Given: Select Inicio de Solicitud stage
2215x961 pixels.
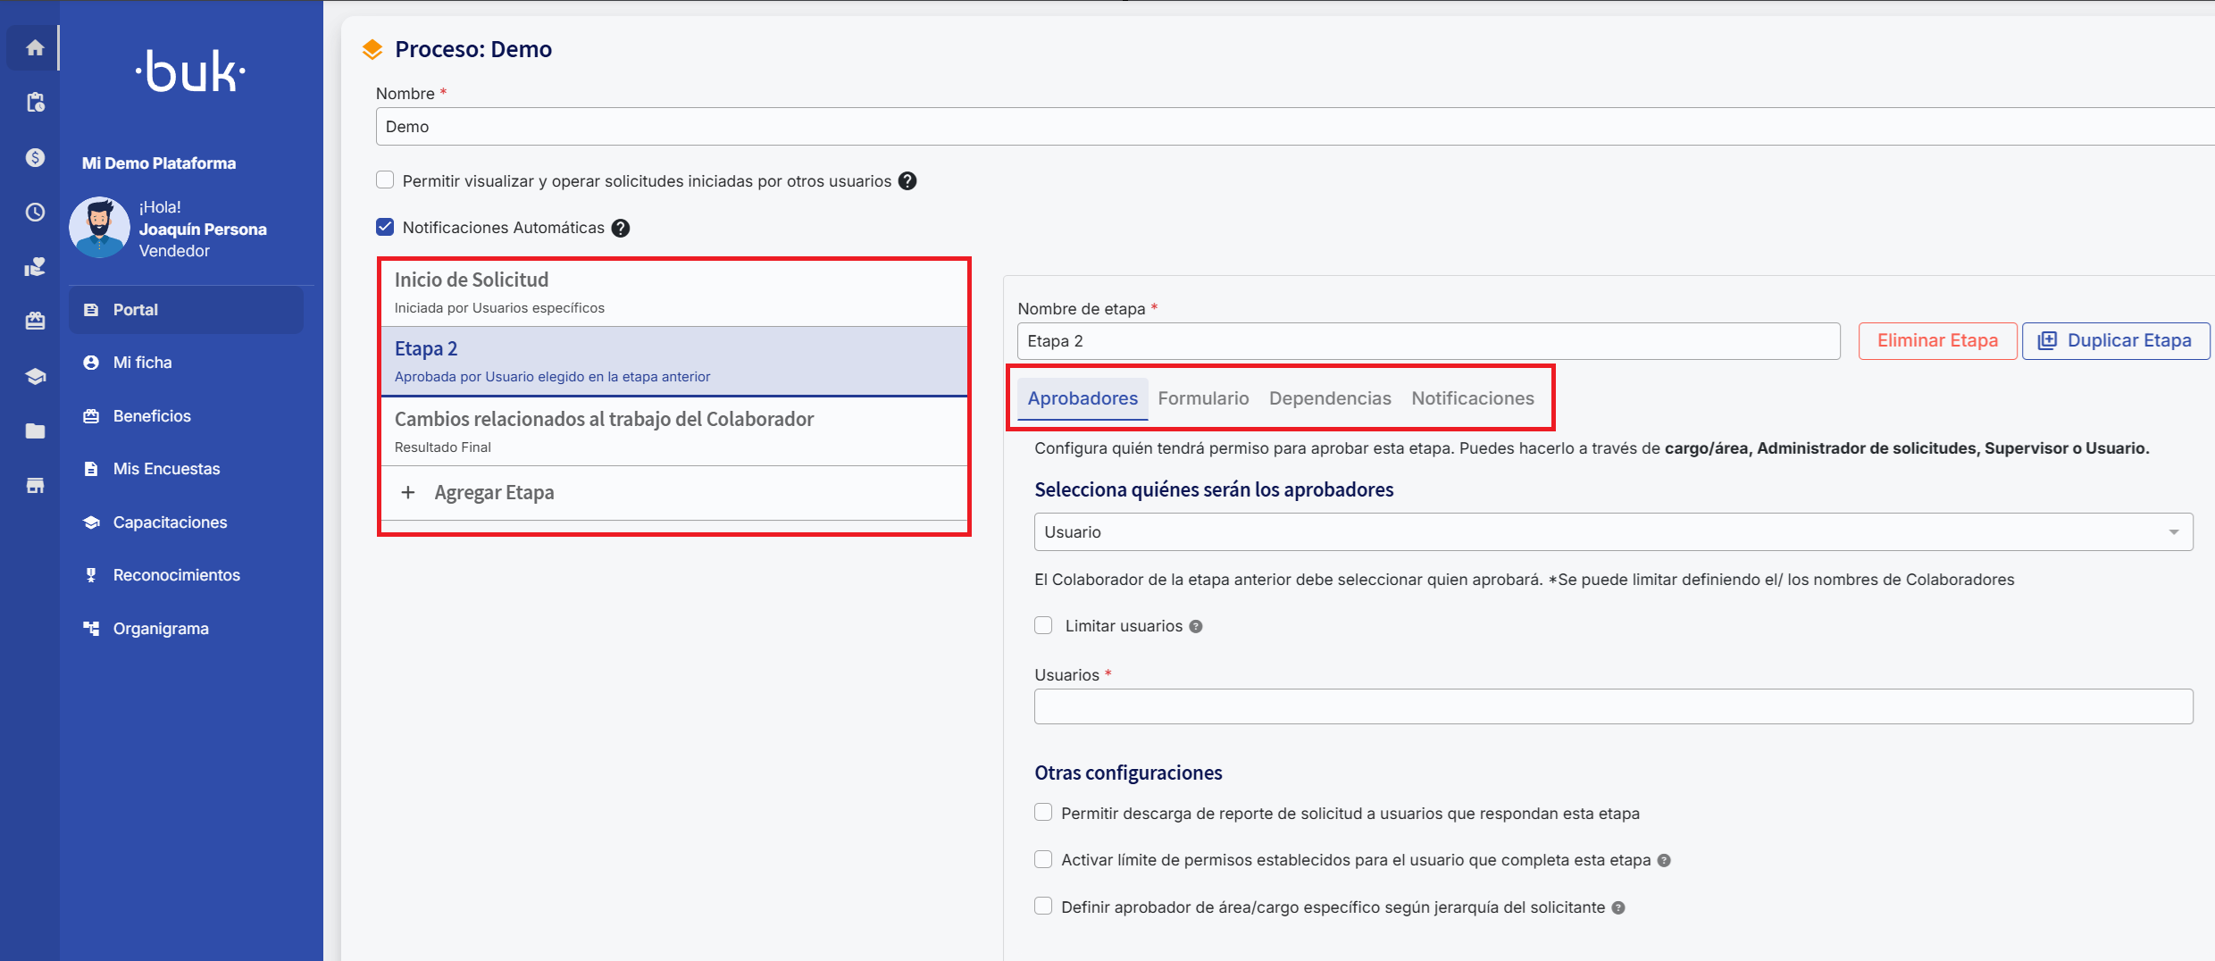Looking at the screenshot, I should (x=673, y=292).
